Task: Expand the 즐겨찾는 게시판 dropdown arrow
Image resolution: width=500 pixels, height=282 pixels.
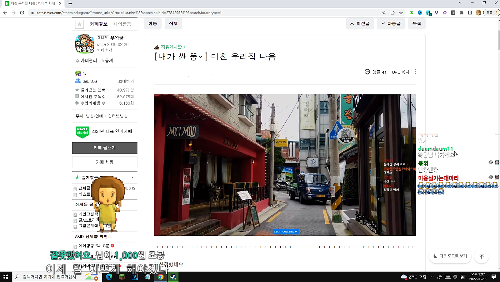Action: pos(132,178)
